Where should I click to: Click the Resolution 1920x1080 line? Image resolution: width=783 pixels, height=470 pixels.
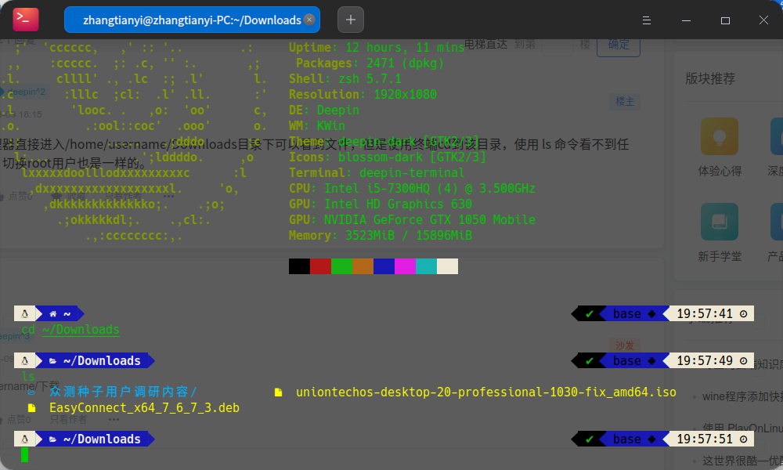click(x=363, y=95)
